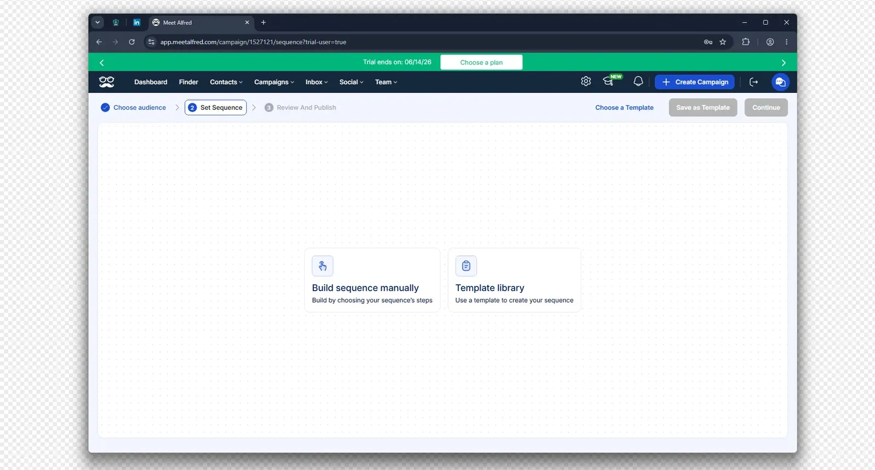Click the right arrow on the trial banner
This screenshot has width=875, height=470.
(x=783, y=63)
